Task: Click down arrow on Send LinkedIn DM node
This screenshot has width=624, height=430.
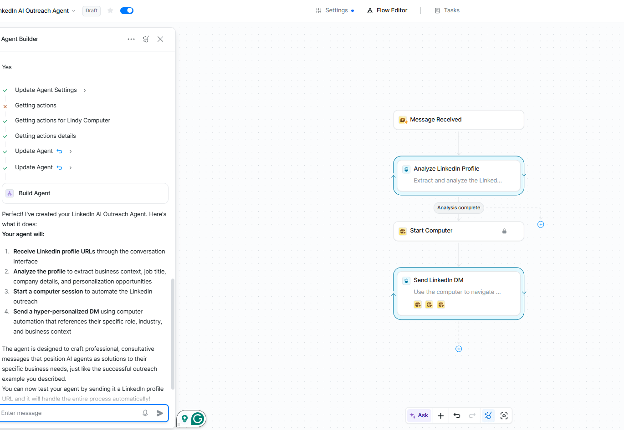Action: point(524,292)
